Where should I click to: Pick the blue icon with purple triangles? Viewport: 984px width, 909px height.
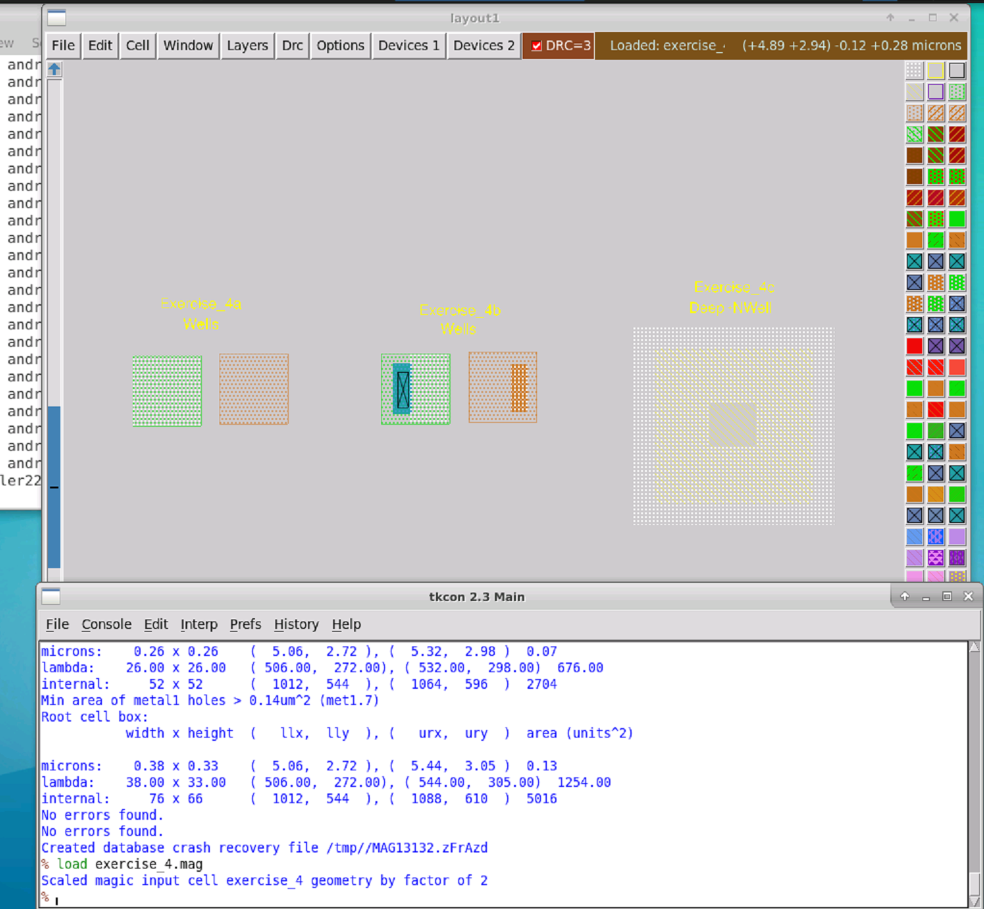coord(935,537)
